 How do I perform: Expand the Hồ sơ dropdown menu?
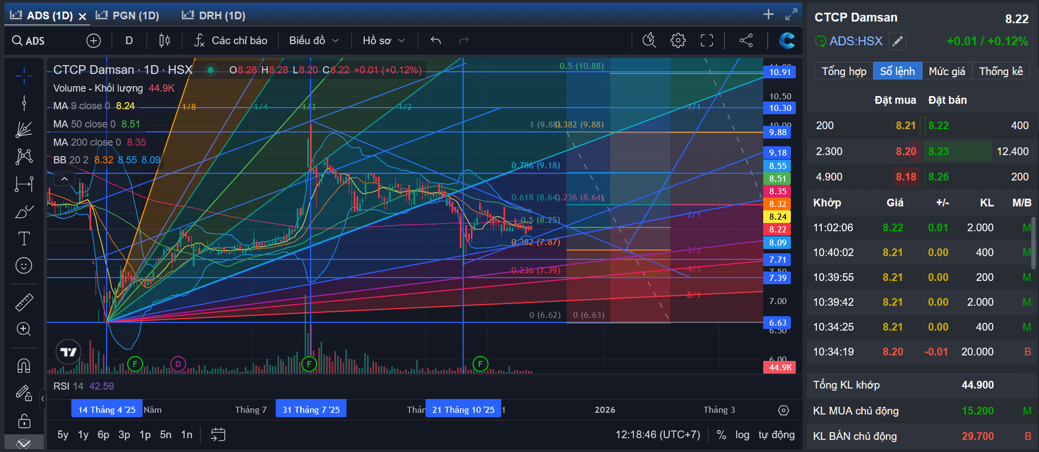[384, 40]
